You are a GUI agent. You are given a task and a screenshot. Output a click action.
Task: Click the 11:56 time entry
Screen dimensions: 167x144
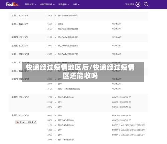point(50,125)
